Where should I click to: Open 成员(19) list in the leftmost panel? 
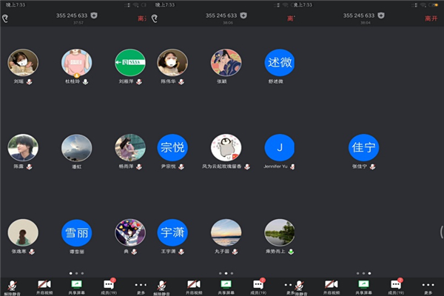point(108,284)
